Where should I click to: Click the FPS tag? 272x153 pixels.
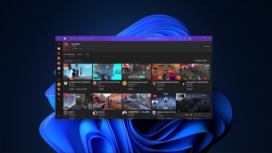click(80, 49)
